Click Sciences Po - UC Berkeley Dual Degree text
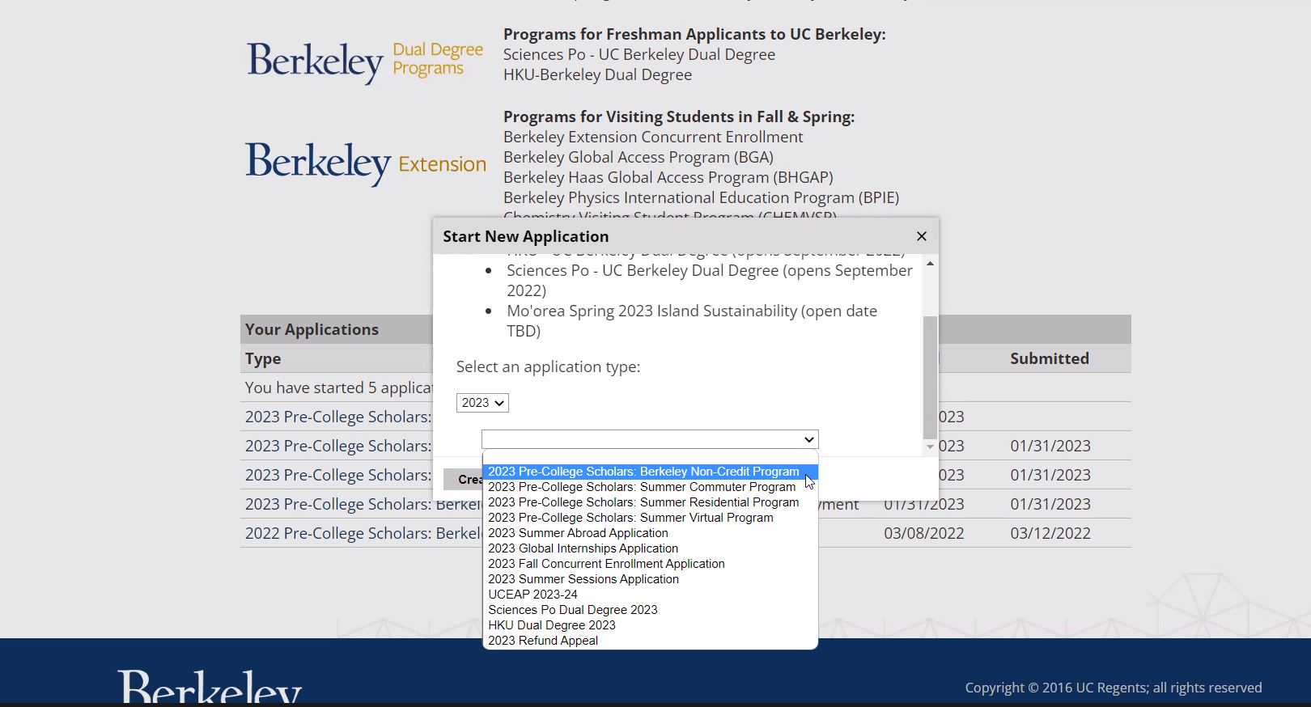 (639, 54)
